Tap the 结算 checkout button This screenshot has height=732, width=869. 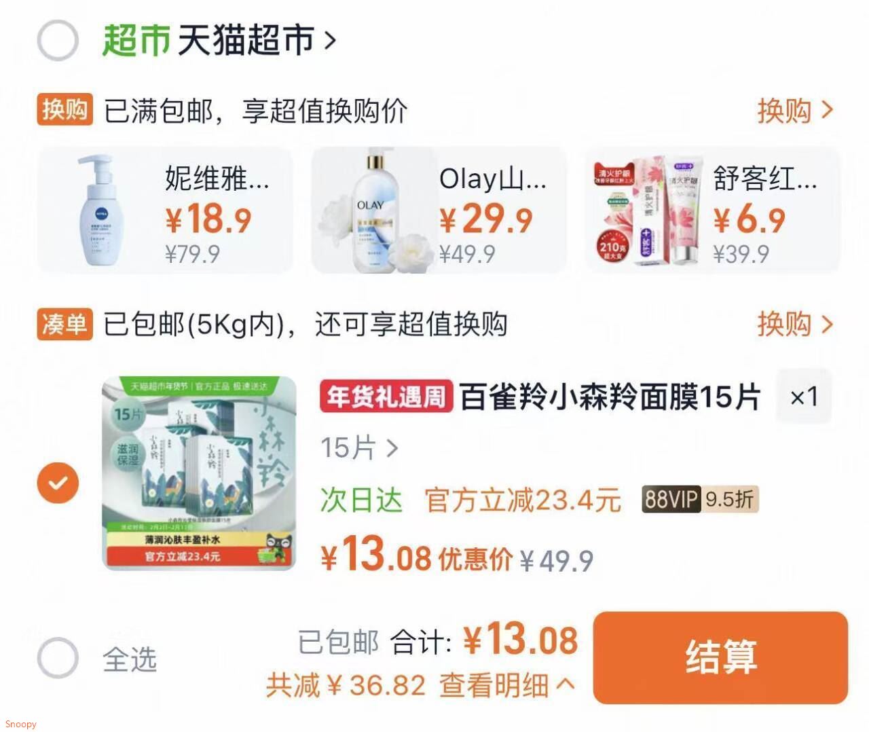721,657
